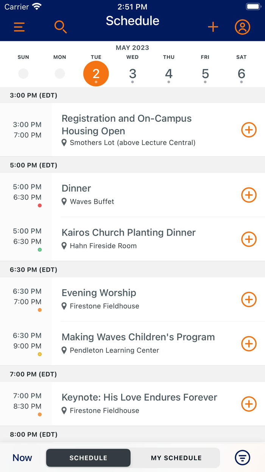Open the filter icon at bottom right
Screen dimensions: 265x472
click(242, 458)
